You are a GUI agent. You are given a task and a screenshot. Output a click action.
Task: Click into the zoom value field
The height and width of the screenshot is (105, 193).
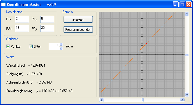(x=54, y=47)
